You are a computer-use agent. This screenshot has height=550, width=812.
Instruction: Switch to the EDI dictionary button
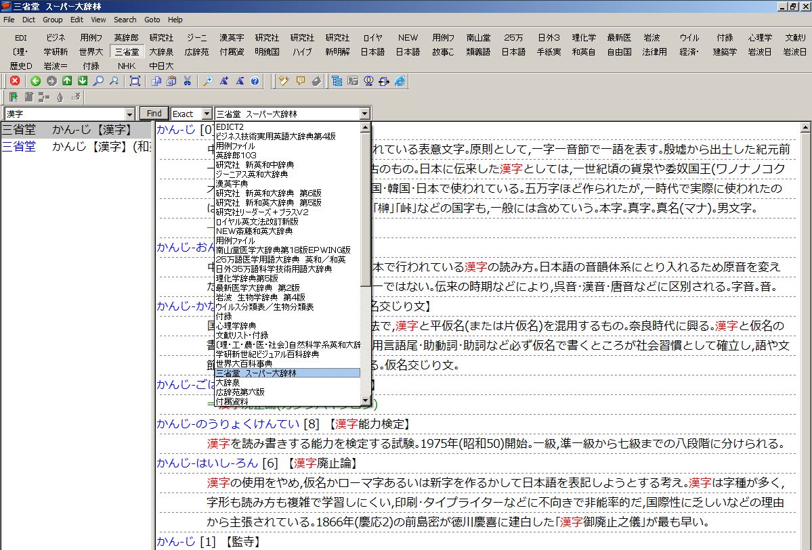[21, 38]
